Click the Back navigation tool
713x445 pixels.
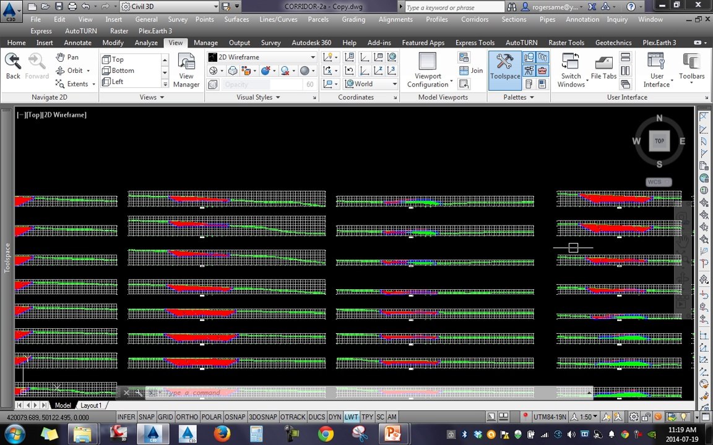click(x=13, y=66)
